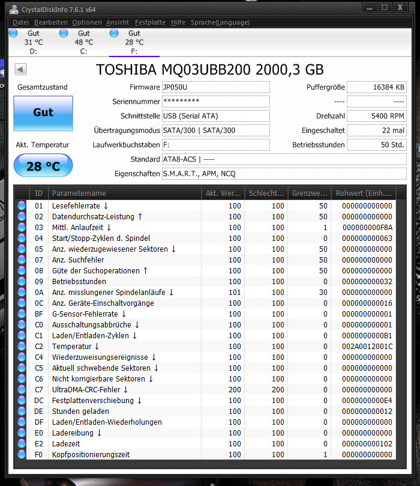Click status orb of Datendurchsatz-Leistung row
420x486 pixels.
(22, 217)
